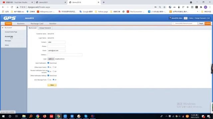The width and height of the screenshot is (213, 119).
Task: Open the saved password key icon
Action: [155, 7]
